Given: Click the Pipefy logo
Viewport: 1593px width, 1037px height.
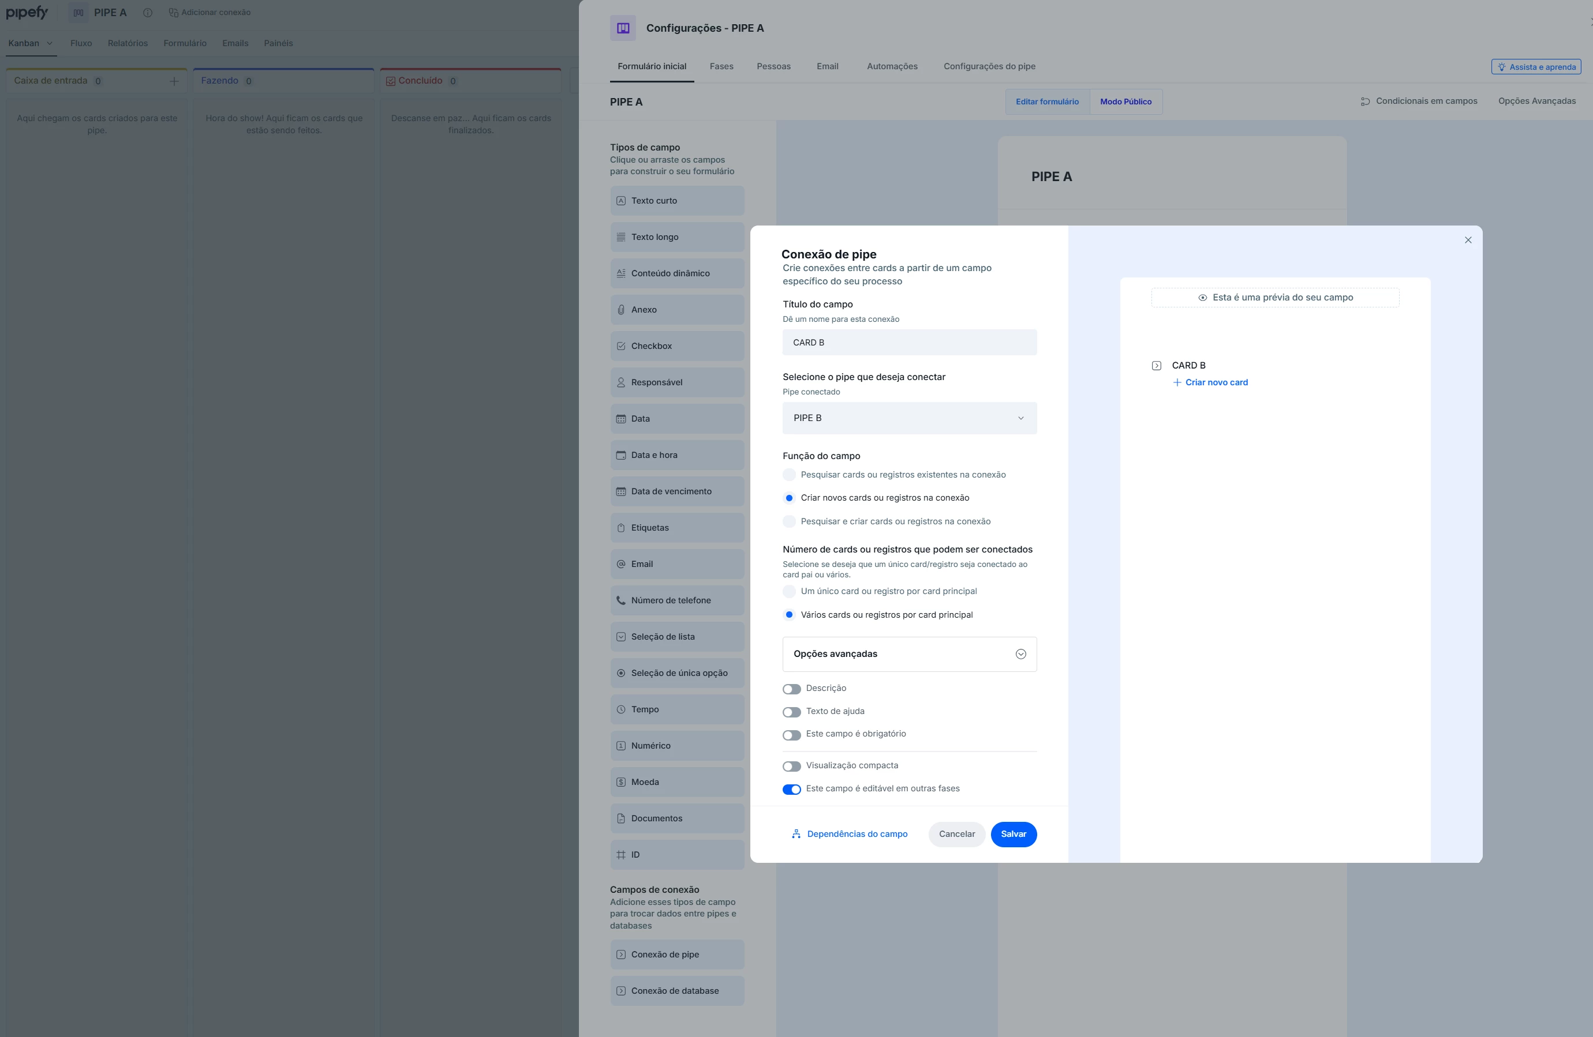Looking at the screenshot, I should tap(27, 13).
